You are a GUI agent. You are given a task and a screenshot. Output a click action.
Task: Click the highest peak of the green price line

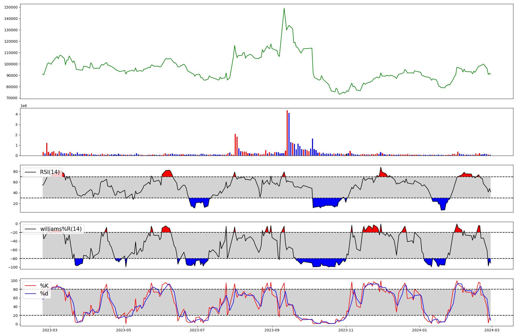pos(284,8)
